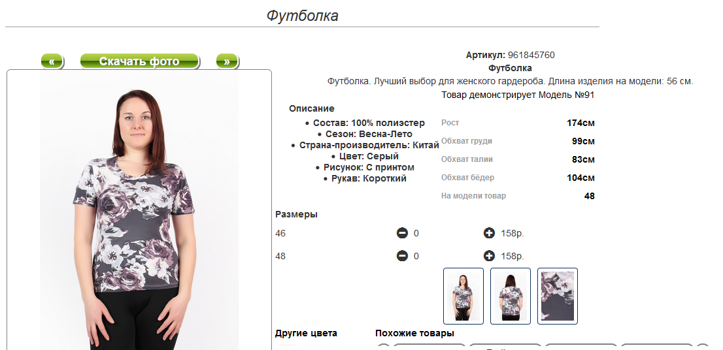723x350 pixels.
Task: Click the size 46 row label
Action: 280,234
